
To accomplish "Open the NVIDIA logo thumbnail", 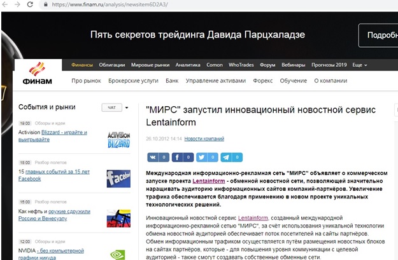I will [118, 255].
